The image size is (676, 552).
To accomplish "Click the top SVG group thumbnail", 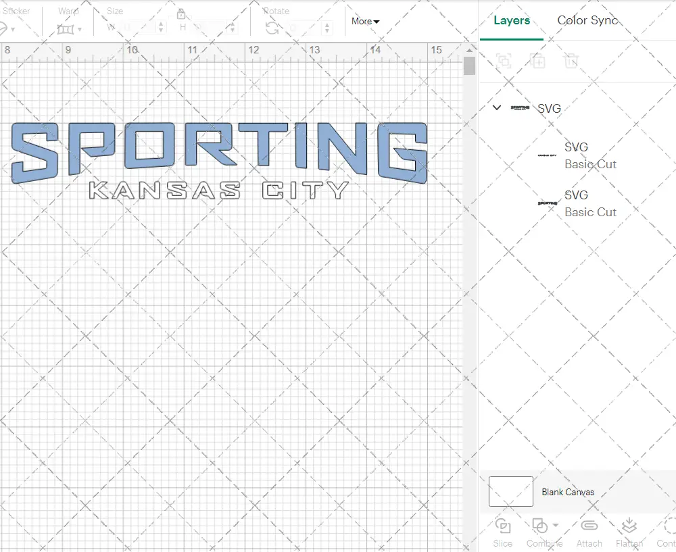I will (520, 107).
